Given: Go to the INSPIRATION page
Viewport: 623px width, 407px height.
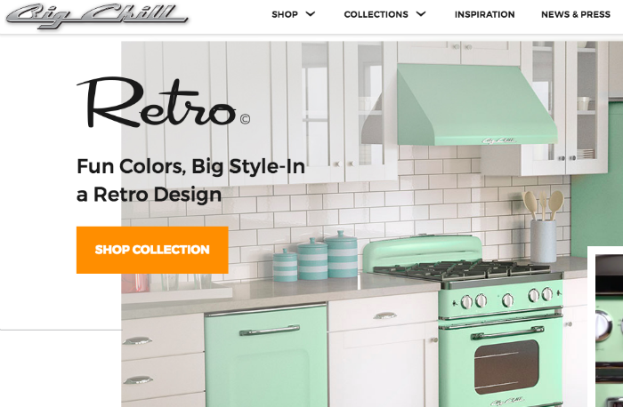Looking at the screenshot, I should coord(484,15).
